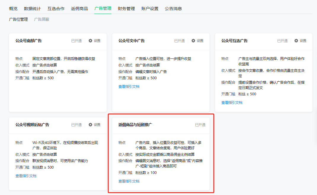Click gear icon on 公众号文中广告 card
Screen dimensions: 317x195
193,41
